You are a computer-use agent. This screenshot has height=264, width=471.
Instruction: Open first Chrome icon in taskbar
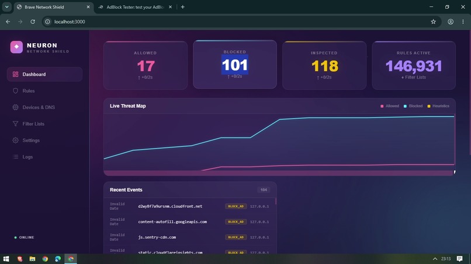(x=45, y=259)
